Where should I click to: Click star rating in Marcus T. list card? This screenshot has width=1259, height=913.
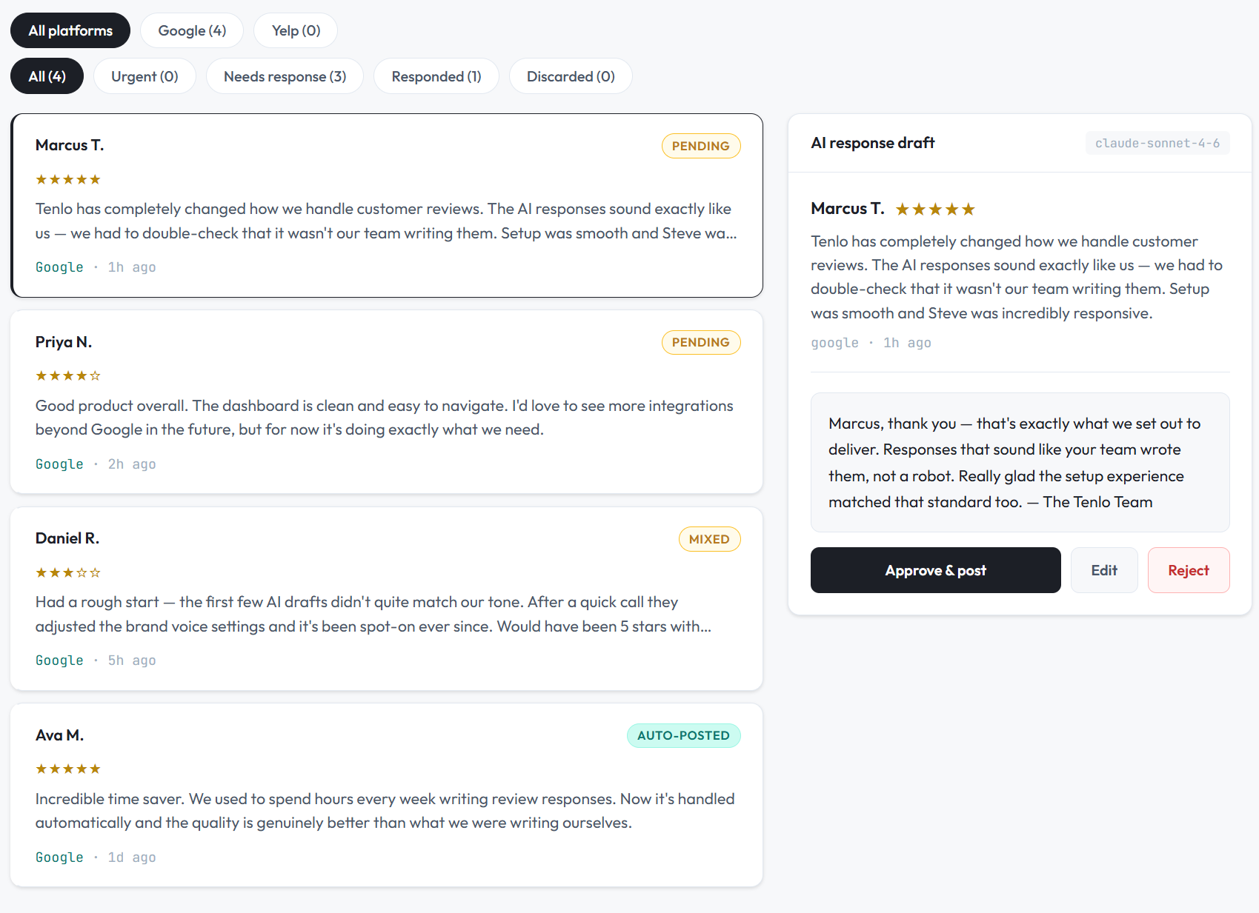click(68, 179)
